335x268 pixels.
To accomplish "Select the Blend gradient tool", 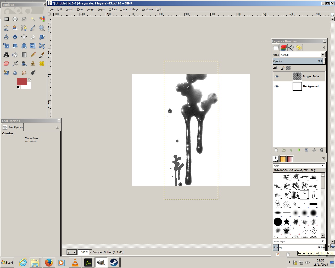I will [24, 55].
